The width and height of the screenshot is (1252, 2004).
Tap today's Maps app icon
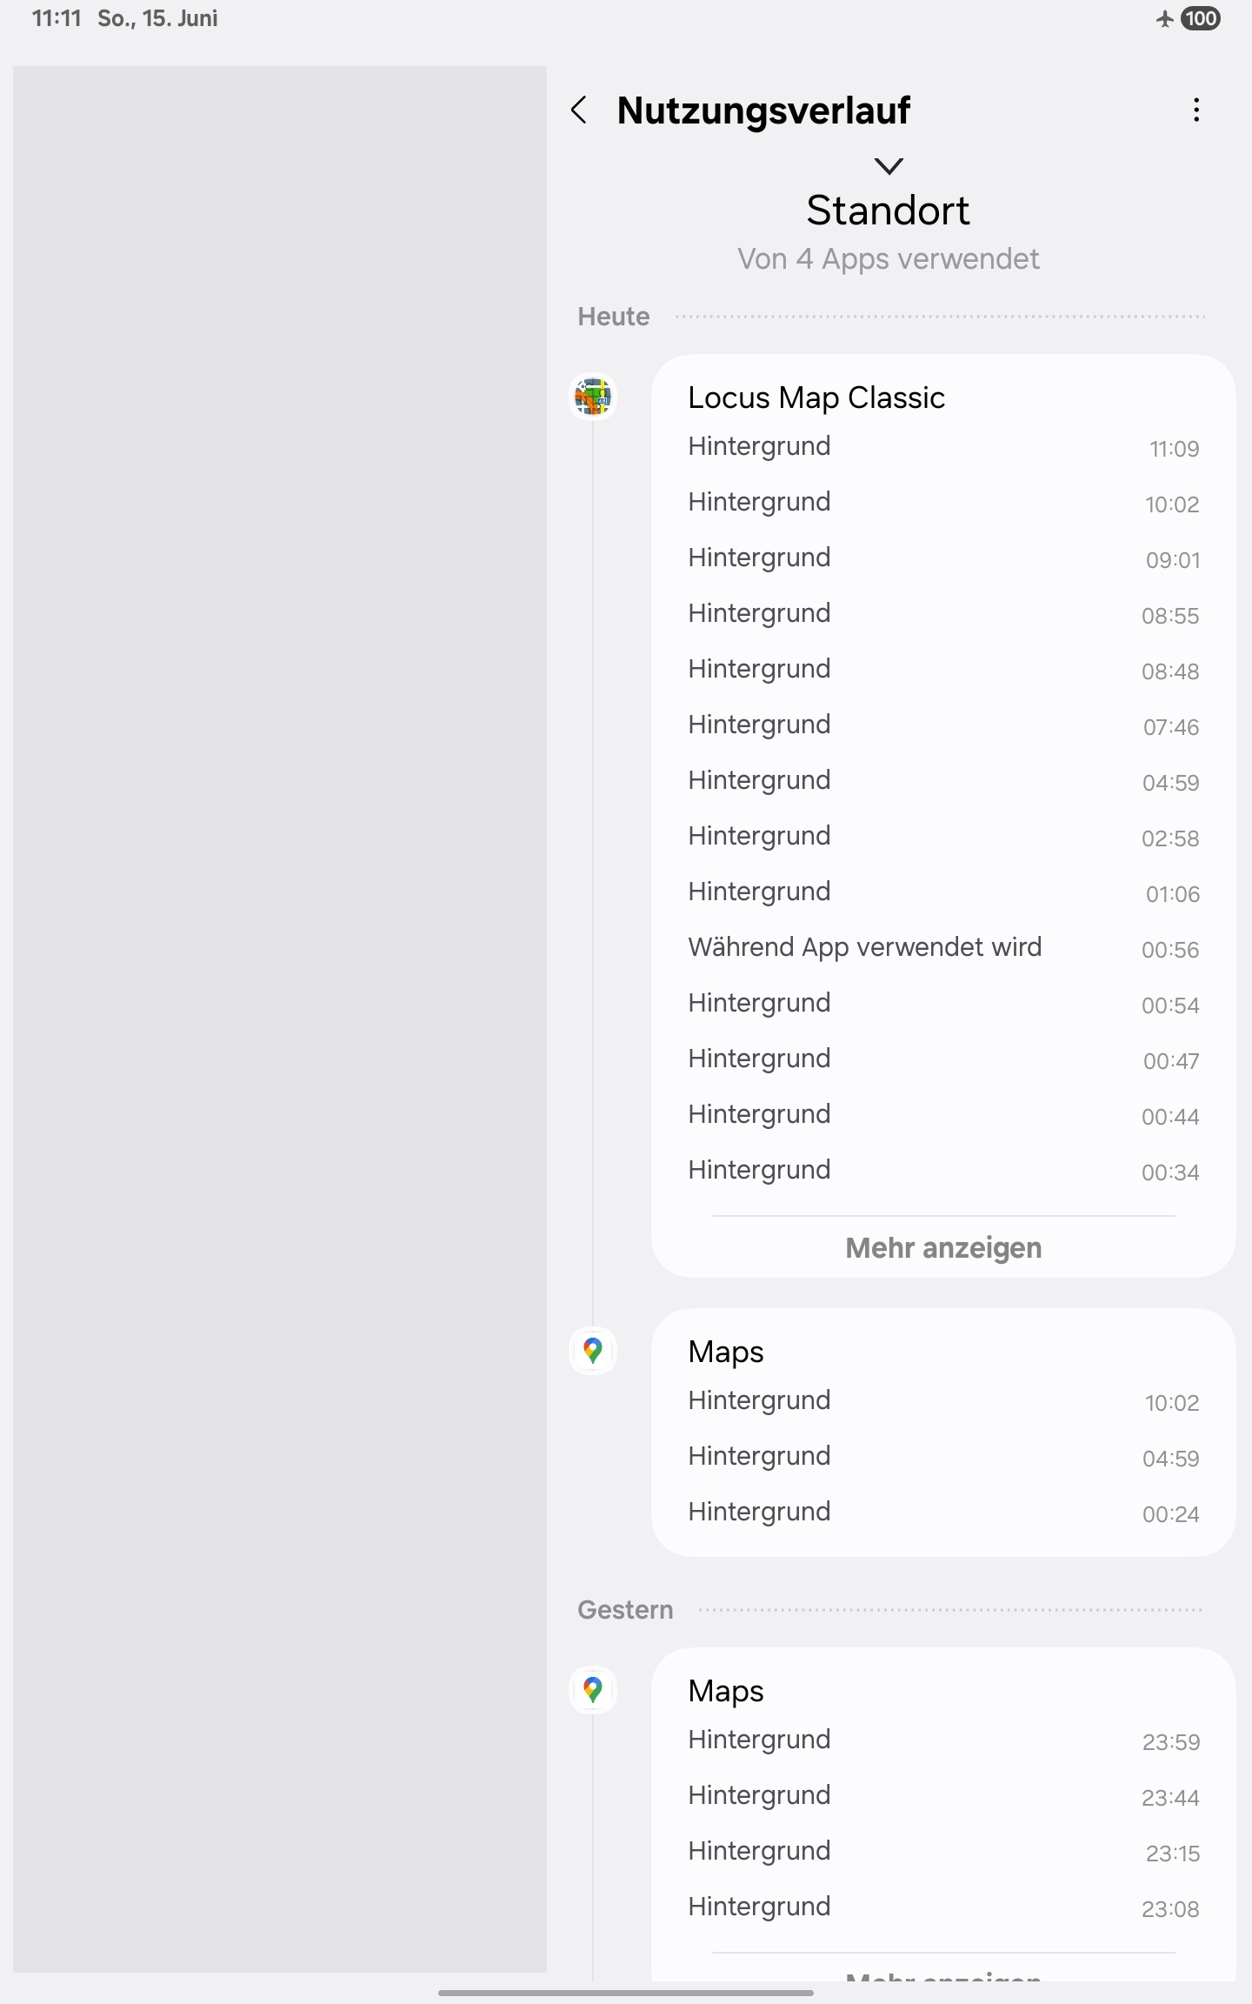pyautogui.click(x=593, y=1351)
